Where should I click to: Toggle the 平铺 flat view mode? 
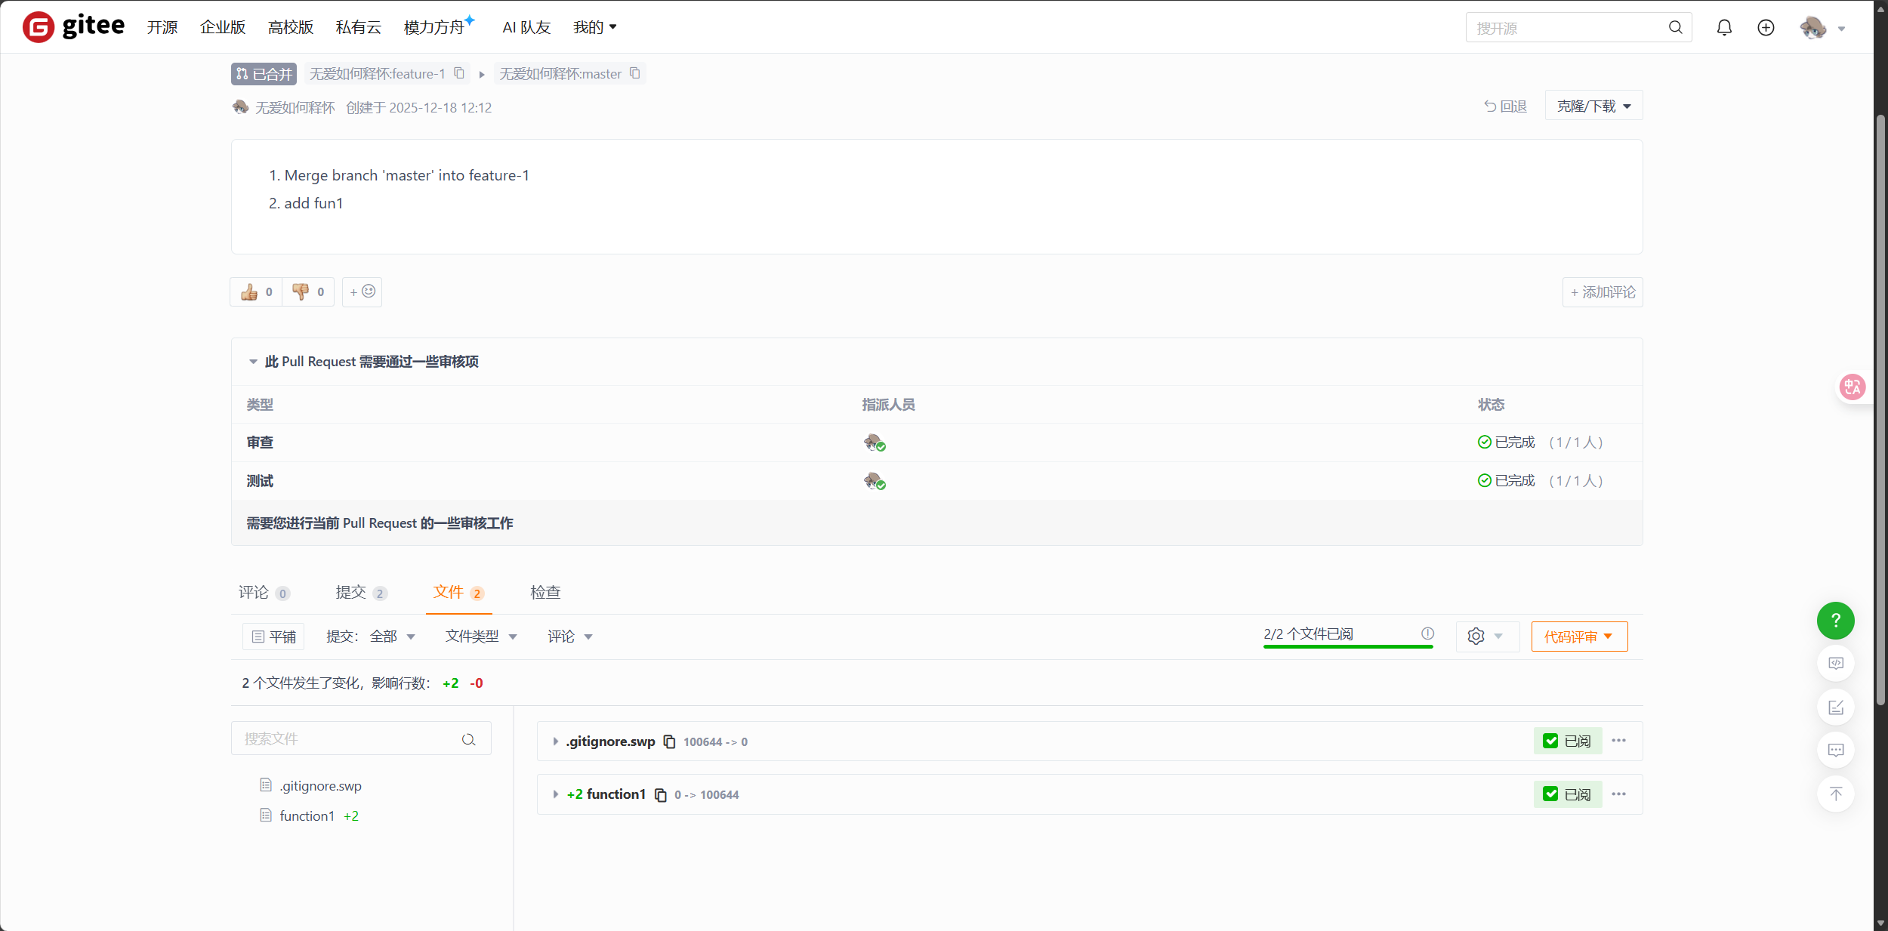point(273,637)
